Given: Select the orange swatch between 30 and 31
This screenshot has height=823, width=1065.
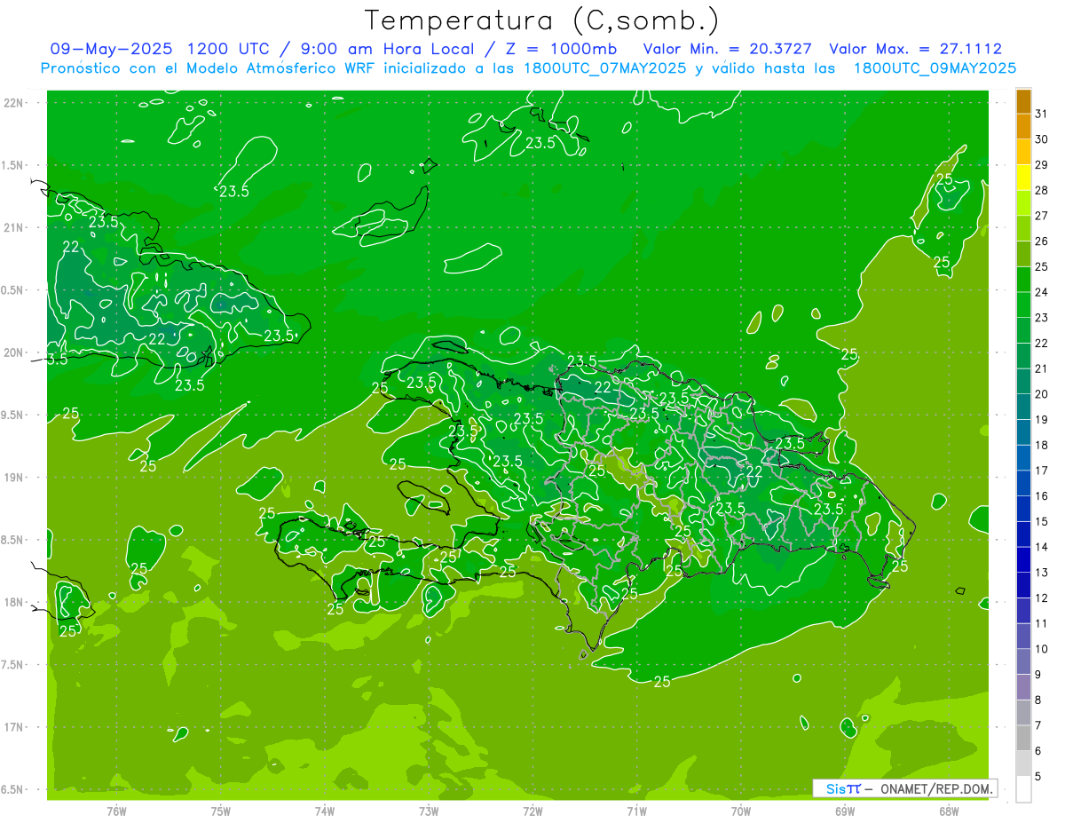Looking at the screenshot, I should [x=1023, y=126].
